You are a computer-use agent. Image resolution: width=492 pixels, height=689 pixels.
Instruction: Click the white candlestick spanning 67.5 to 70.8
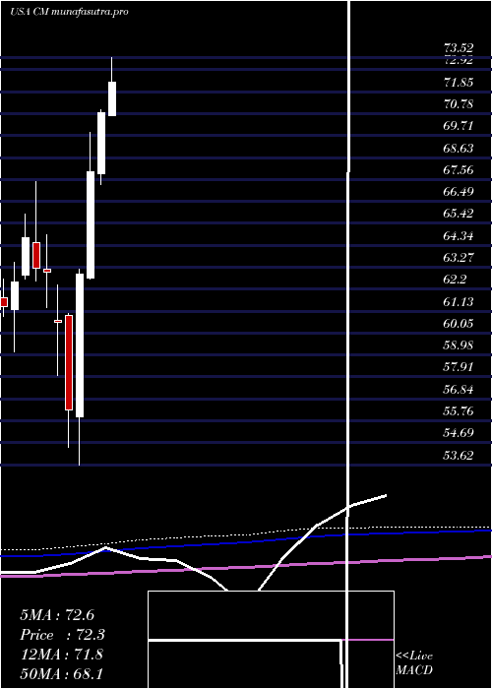point(101,144)
